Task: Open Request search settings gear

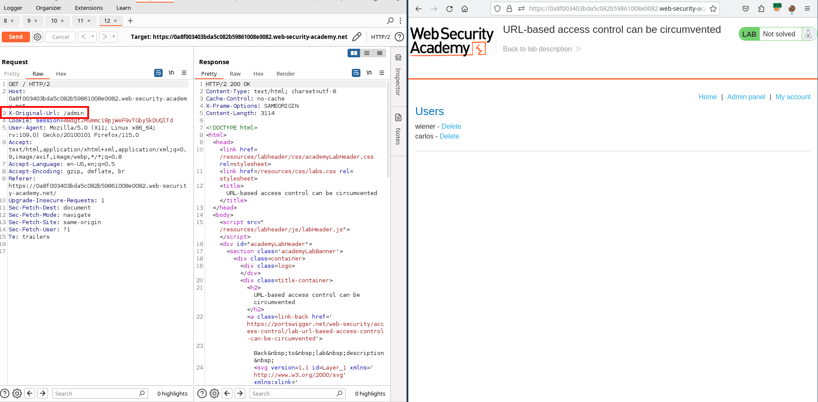Action: coord(17,393)
